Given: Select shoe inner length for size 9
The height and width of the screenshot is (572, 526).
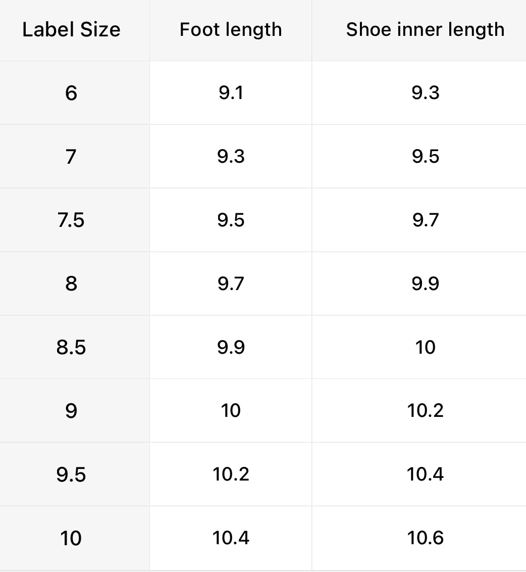Looking at the screenshot, I should pos(425,411).
